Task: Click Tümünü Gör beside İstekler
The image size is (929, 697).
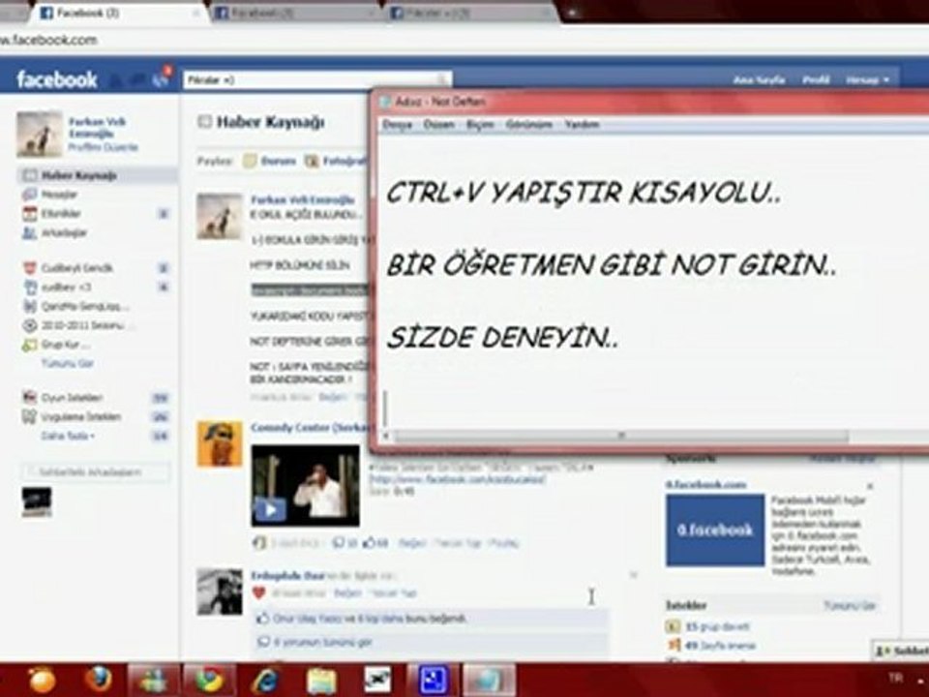Action: coord(850,605)
